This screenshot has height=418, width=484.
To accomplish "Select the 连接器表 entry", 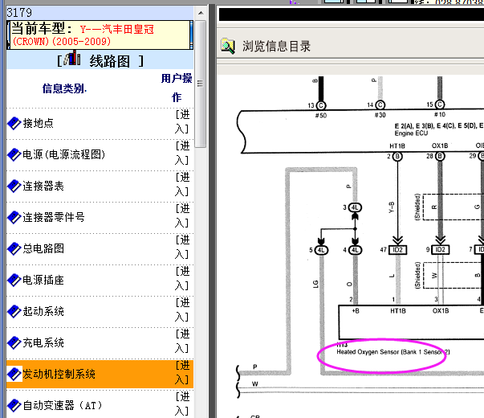I will [x=43, y=186].
